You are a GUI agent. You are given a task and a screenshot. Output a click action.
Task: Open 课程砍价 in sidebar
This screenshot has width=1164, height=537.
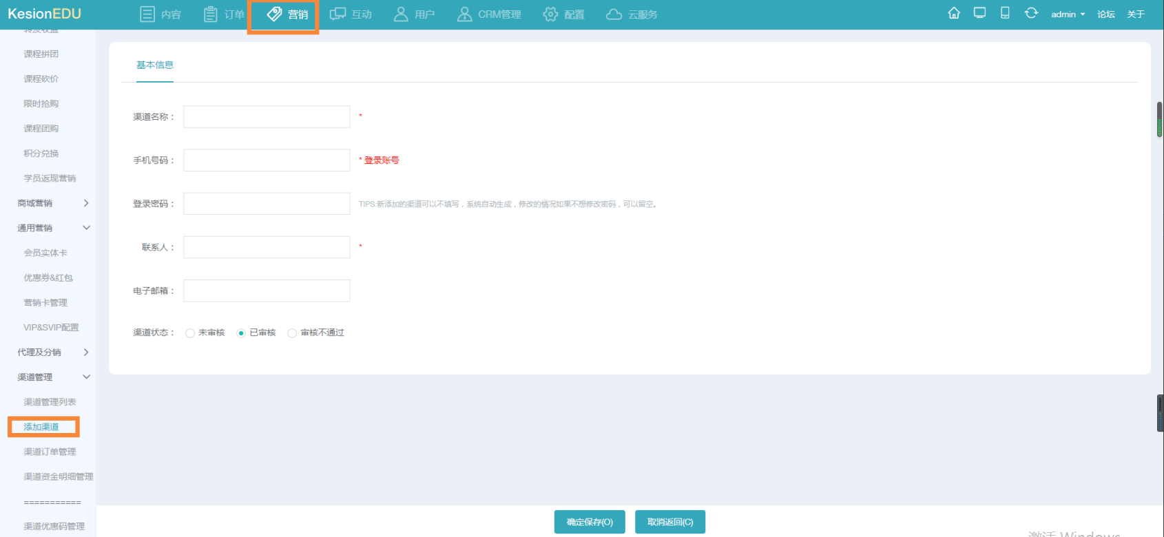tap(41, 78)
